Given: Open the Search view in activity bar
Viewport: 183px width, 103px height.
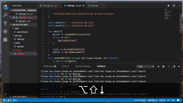Looking at the screenshot, I should (x=5, y=15).
